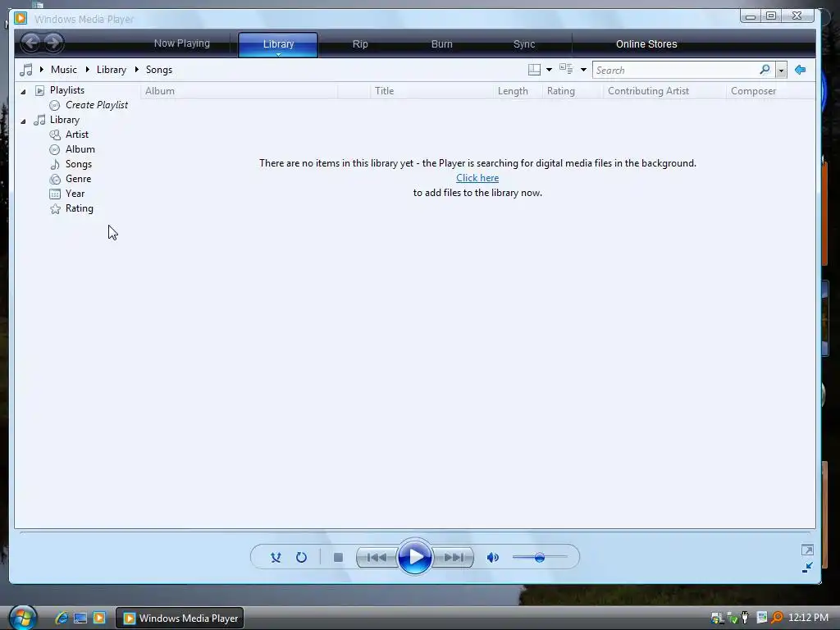This screenshot has width=840, height=630.
Task: Click the taskbar clock
Action: coord(808,618)
